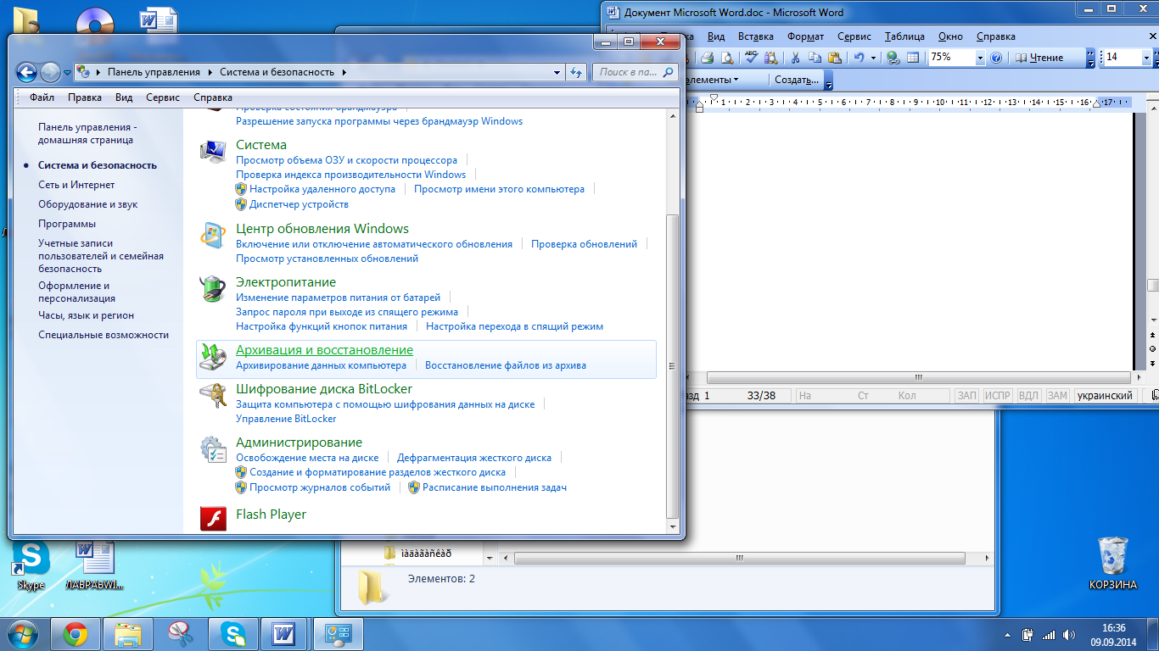Open Архивация и восстановление link
This screenshot has width=1159, height=651.
click(324, 350)
